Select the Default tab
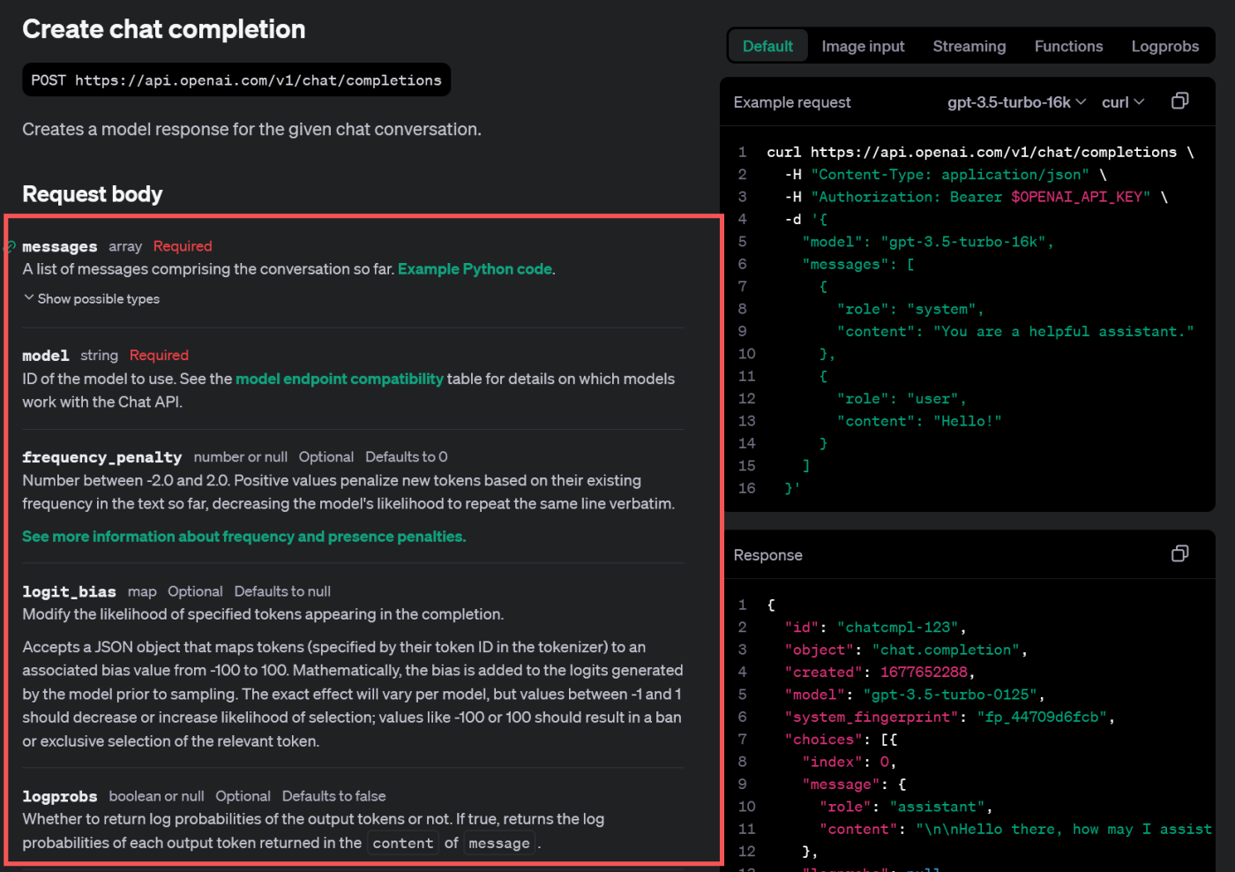Image resolution: width=1235 pixels, height=872 pixels. (x=767, y=46)
